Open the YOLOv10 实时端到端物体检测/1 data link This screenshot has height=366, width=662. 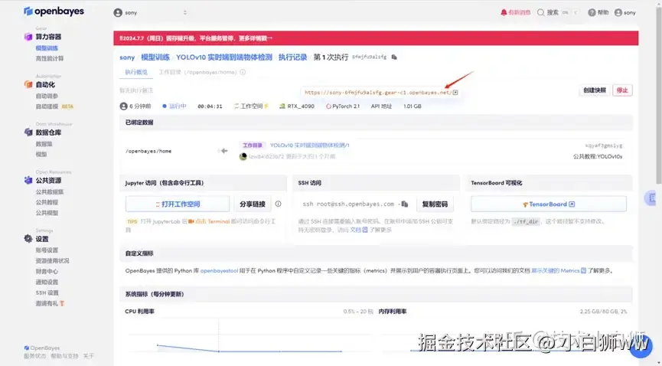(309, 145)
